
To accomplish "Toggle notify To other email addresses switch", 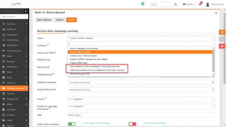I will [x=132, y=124].
